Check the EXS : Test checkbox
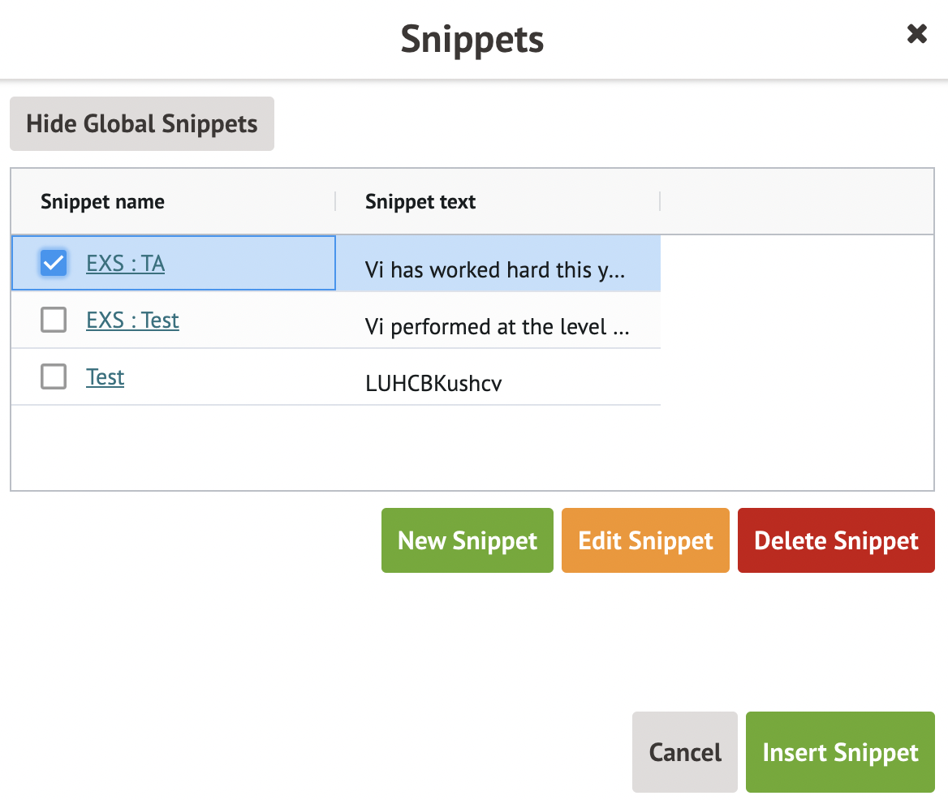Image resolution: width=948 pixels, height=800 pixels. (54, 320)
